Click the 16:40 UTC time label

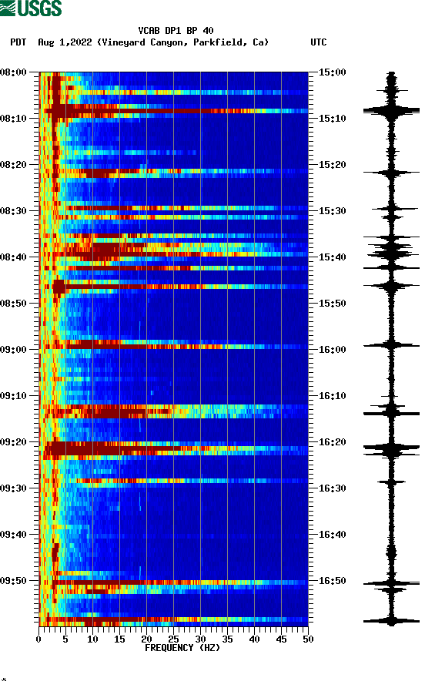pos(332,535)
